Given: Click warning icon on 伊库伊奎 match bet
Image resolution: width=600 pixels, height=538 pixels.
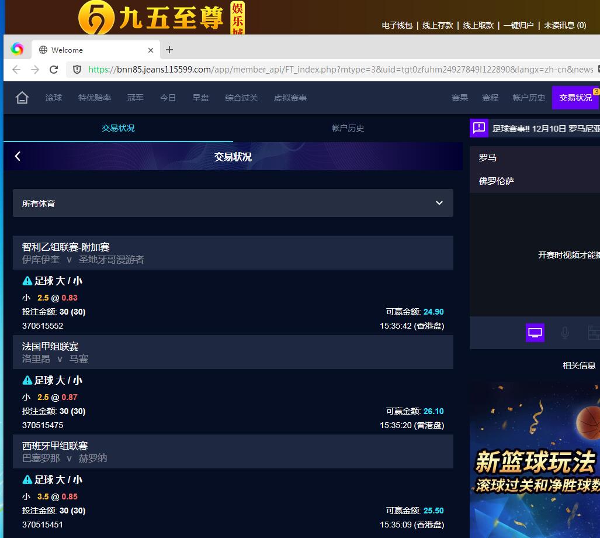Looking at the screenshot, I should click(27, 281).
